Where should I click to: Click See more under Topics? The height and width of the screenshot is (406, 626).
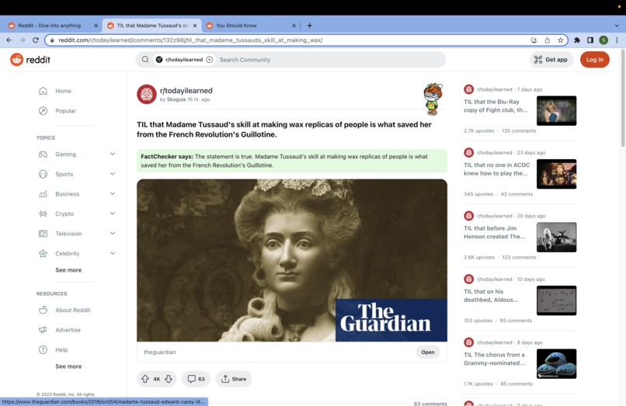click(x=68, y=270)
